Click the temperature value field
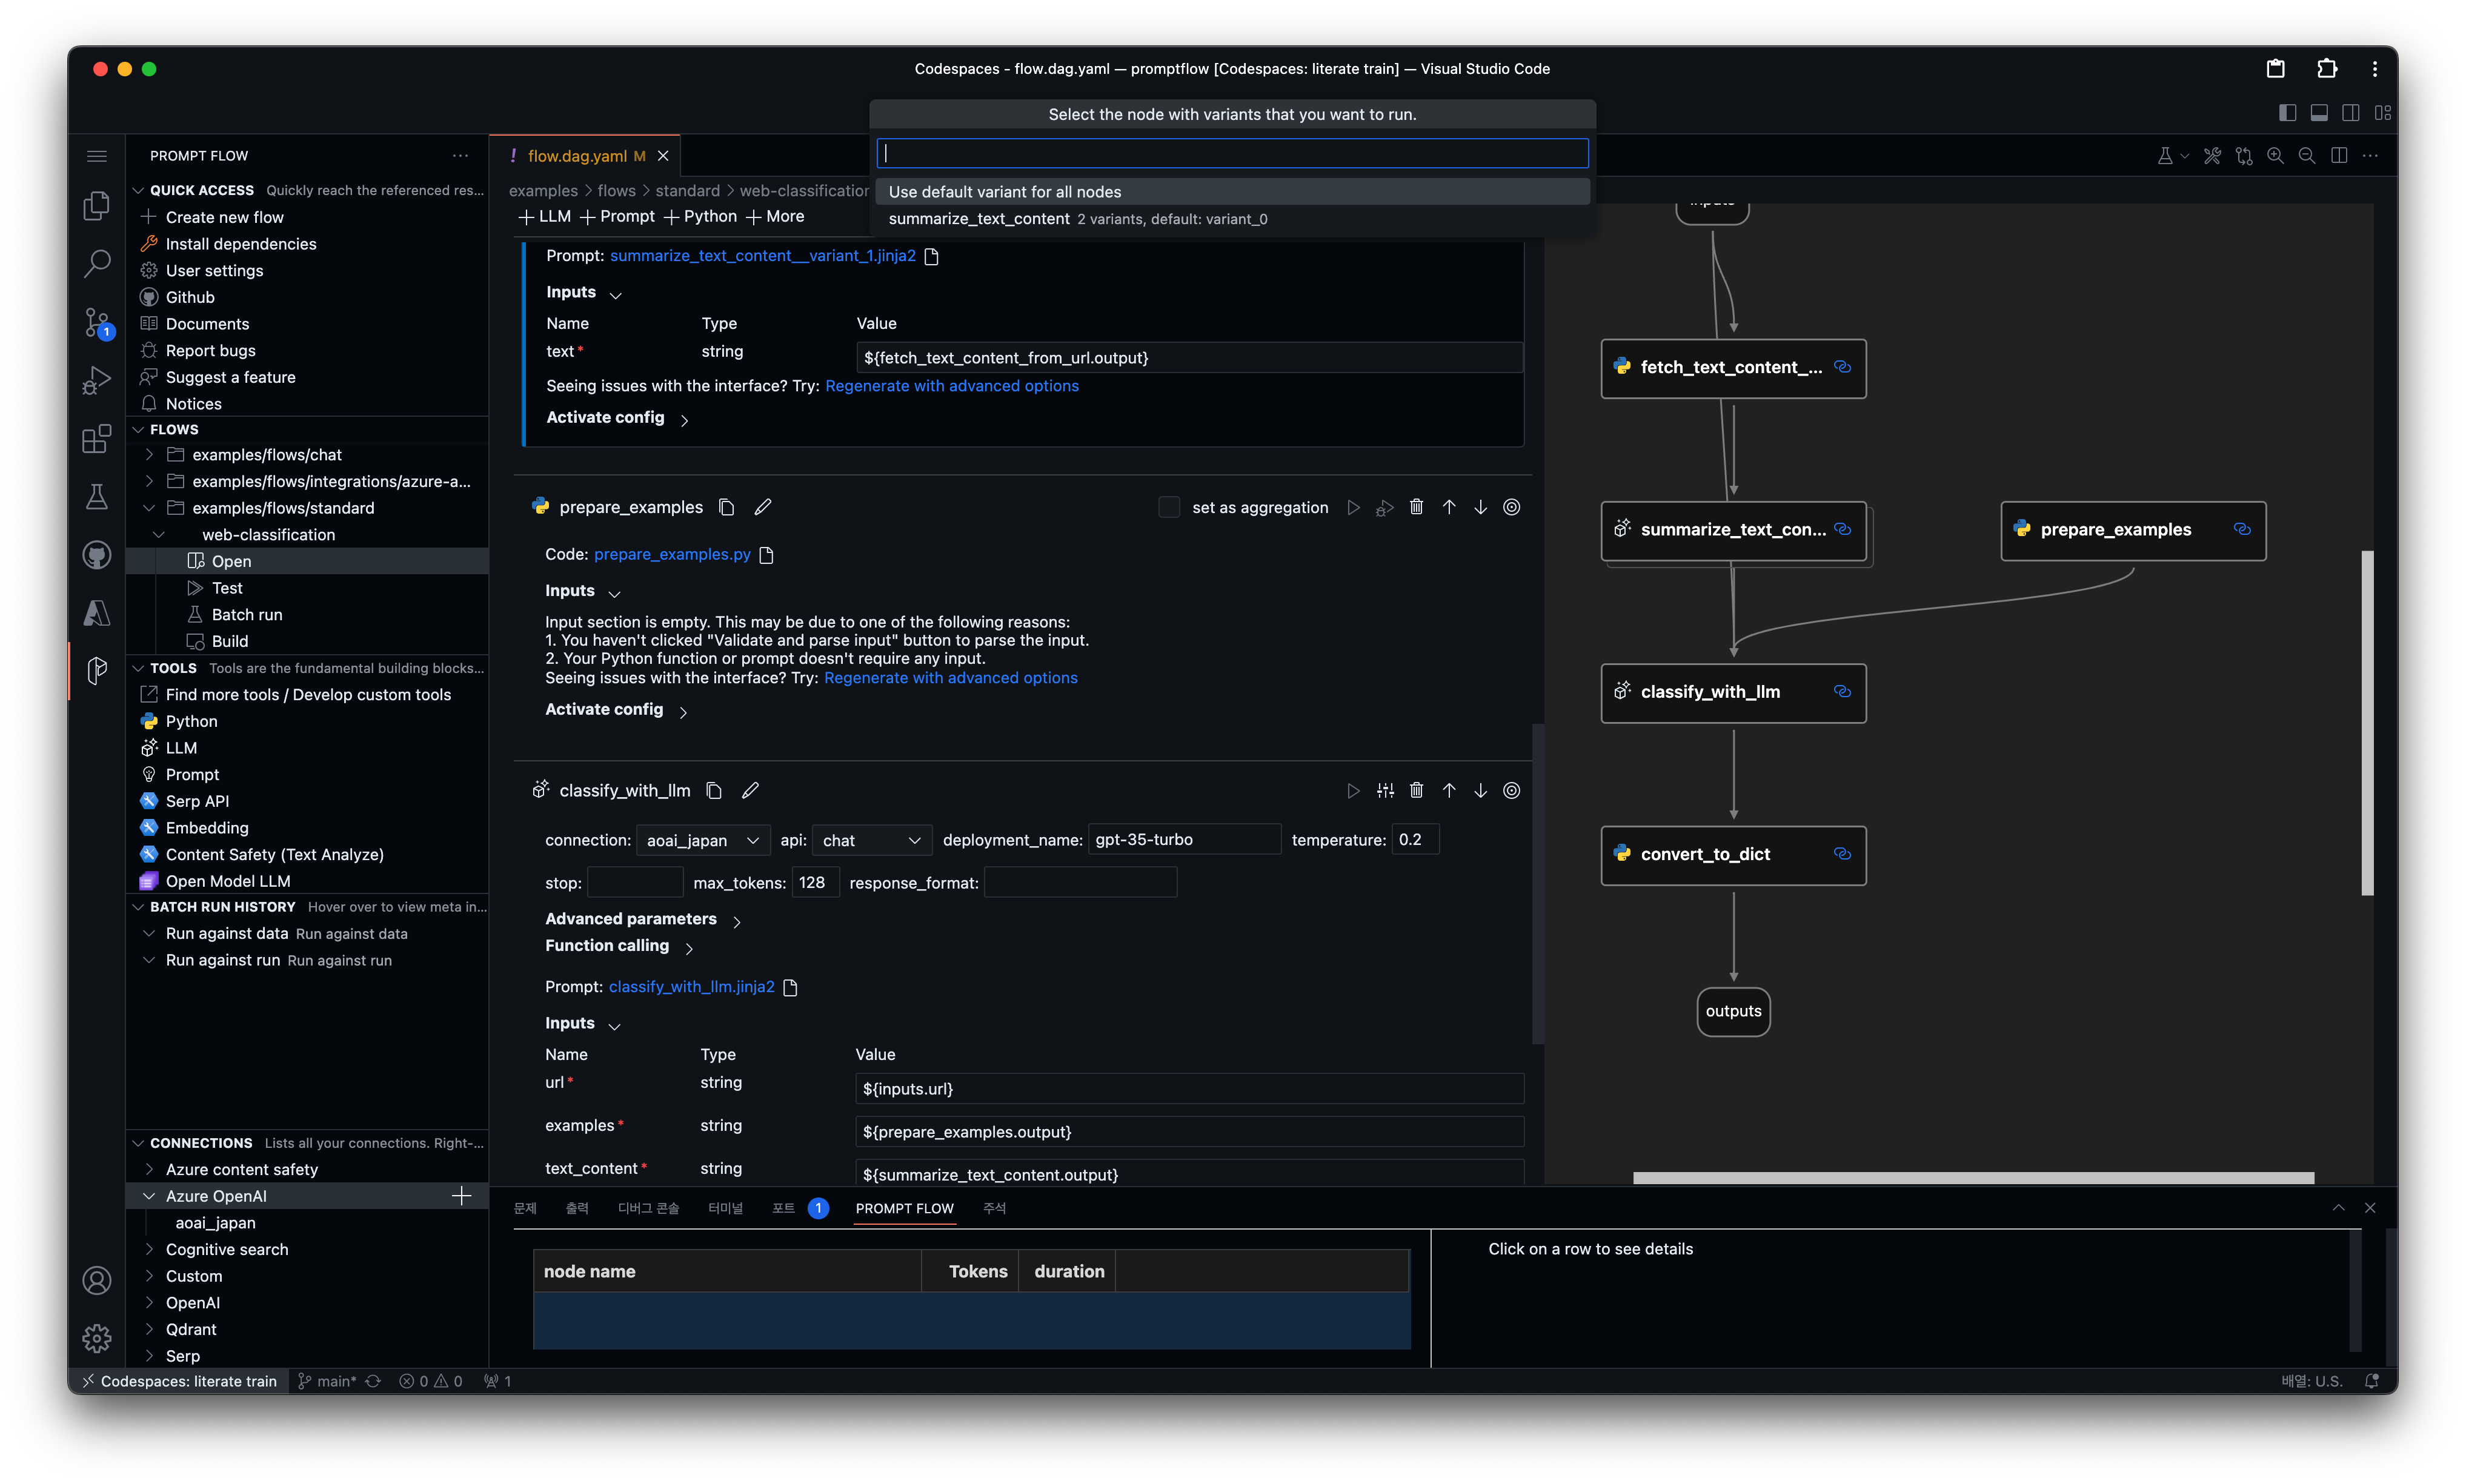This screenshot has height=1484, width=2466. tap(1415, 839)
